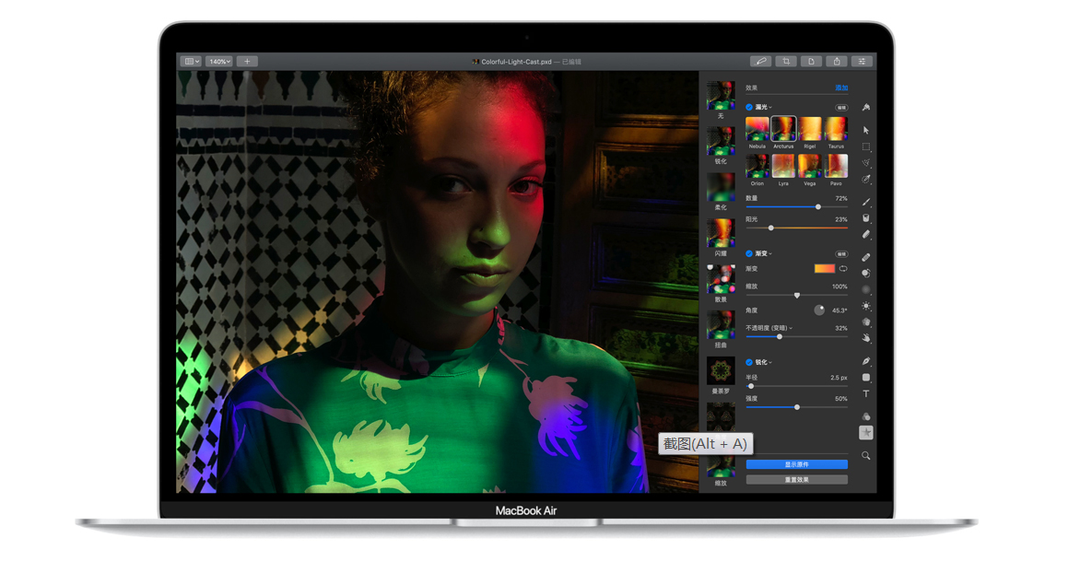1080x585 pixels.
Task: Expand the 锐化 effect name dropdown
Action: point(763,363)
